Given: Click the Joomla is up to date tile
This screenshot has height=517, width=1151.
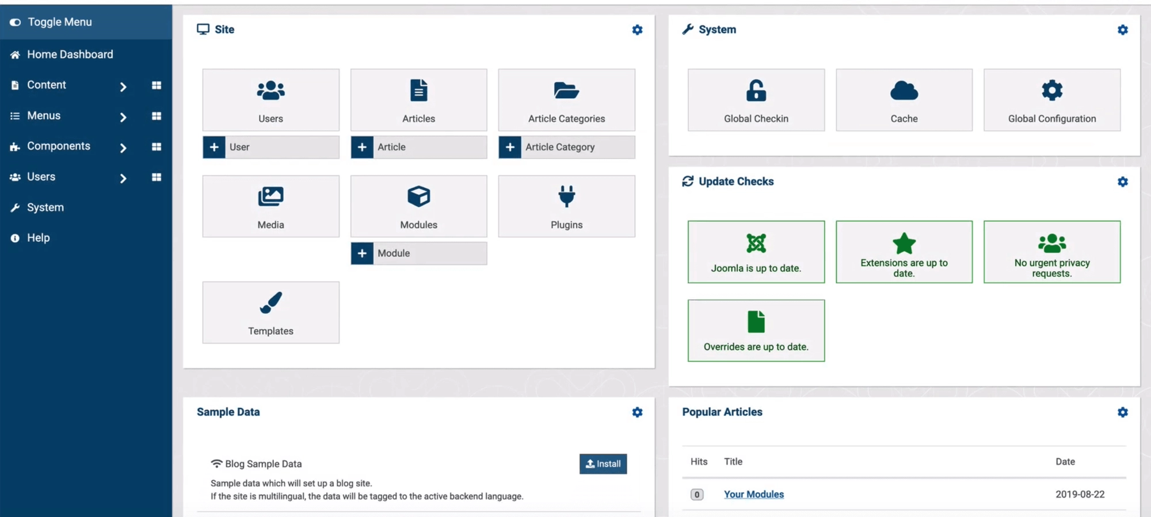Looking at the screenshot, I should click(756, 252).
